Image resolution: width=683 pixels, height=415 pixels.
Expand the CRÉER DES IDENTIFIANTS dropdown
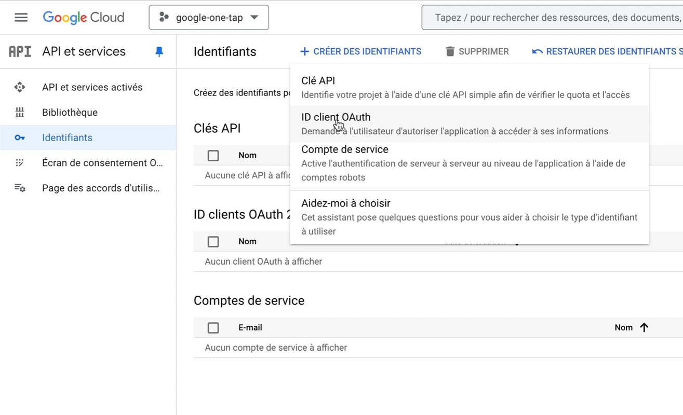[x=360, y=51]
